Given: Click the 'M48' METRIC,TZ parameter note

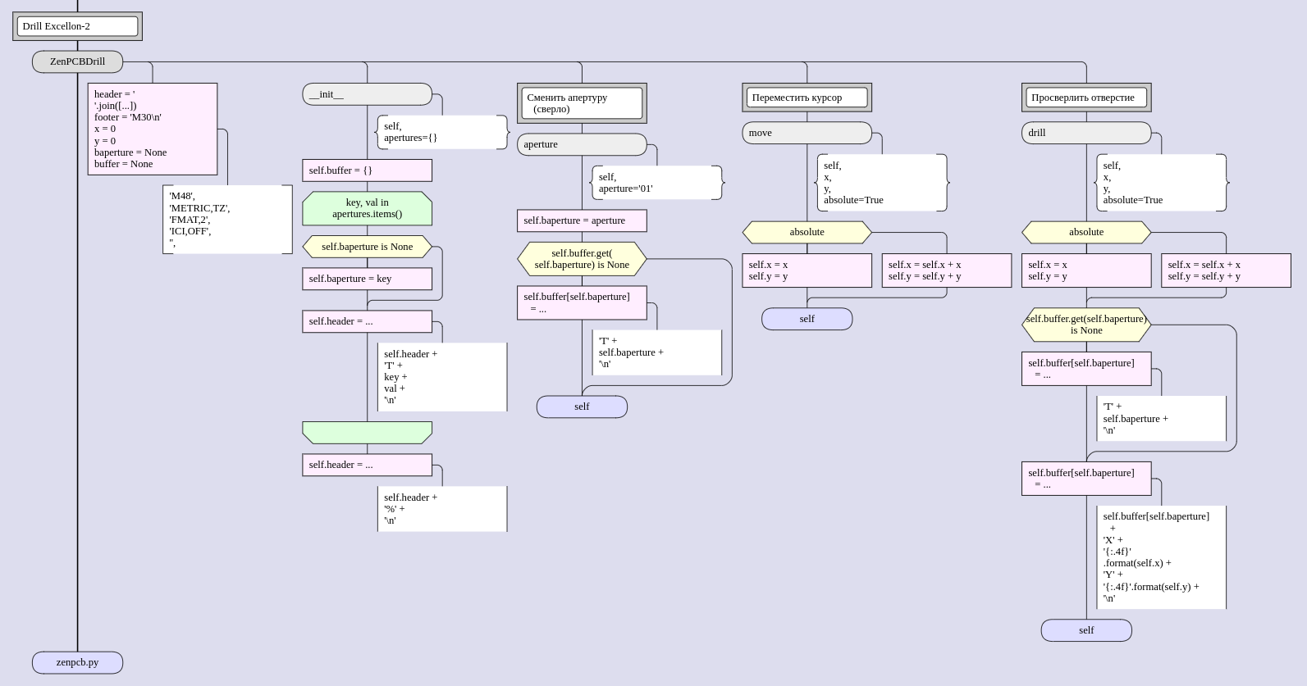Looking at the screenshot, I should 227,220.
